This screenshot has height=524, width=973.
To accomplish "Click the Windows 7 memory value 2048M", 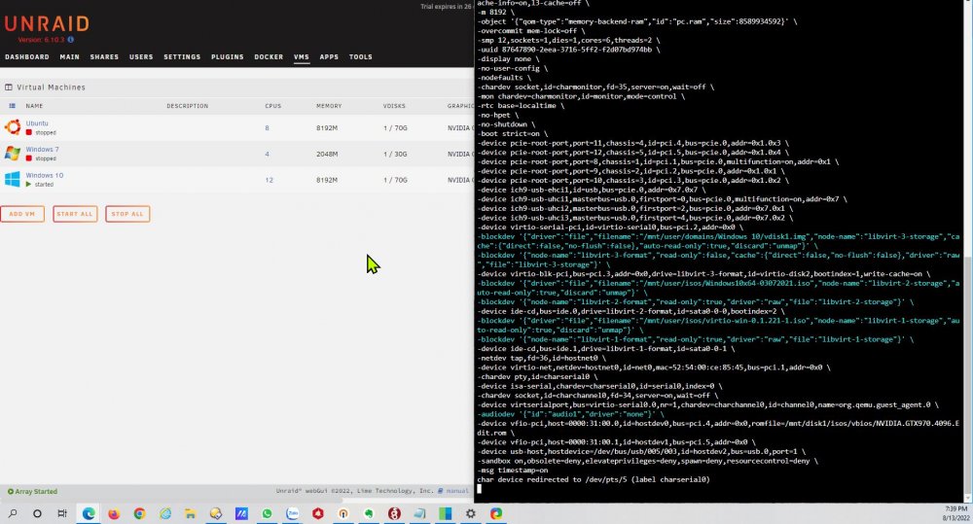I will [327, 155].
